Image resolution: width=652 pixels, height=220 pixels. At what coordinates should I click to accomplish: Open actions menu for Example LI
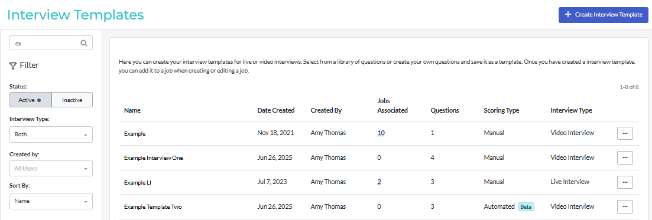(x=625, y=182)
